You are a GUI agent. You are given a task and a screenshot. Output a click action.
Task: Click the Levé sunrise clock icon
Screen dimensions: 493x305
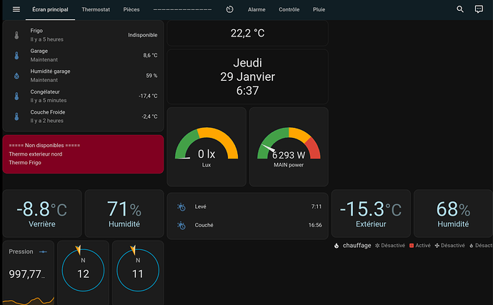click(181, 207)
